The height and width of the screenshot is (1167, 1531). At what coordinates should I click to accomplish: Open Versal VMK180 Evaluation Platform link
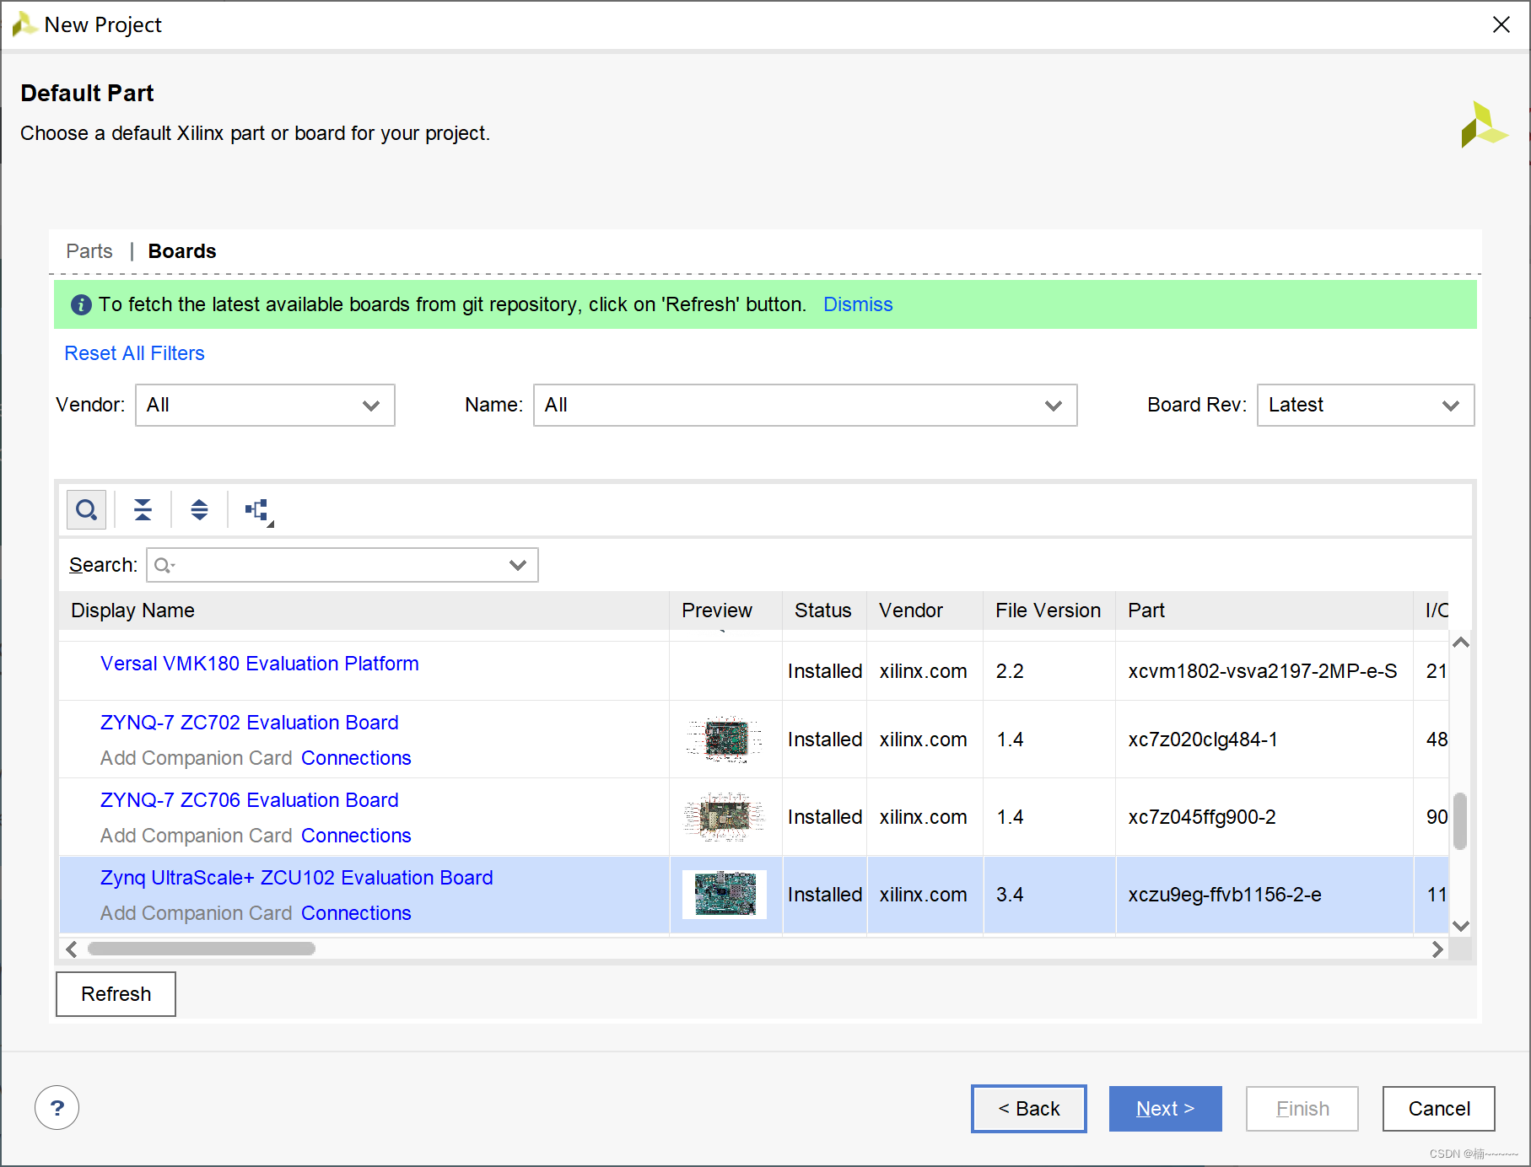pyautogui.click(x=260, y=664)
